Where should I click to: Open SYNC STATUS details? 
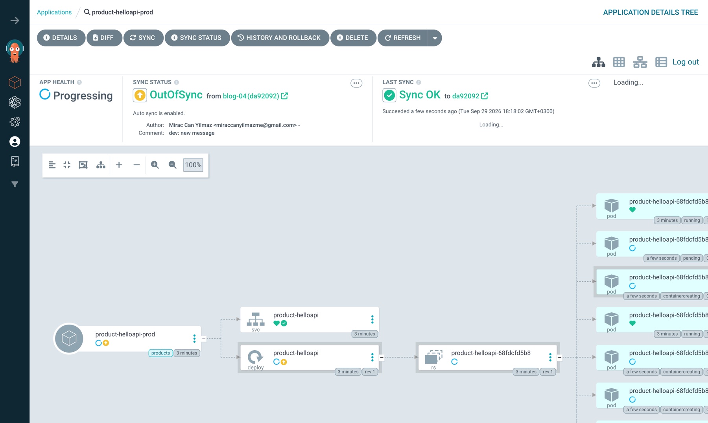coord(197,38)
